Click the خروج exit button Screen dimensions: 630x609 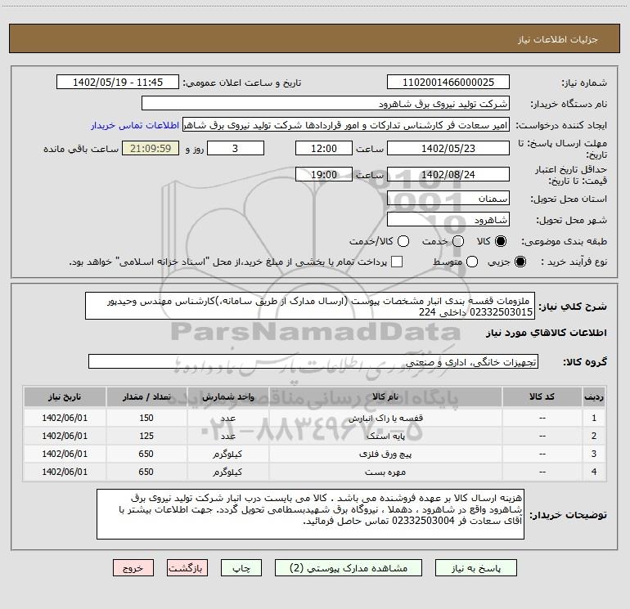click(x=133, y=568)
